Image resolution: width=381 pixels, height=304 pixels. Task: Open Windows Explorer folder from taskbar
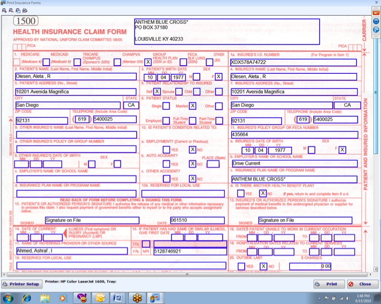[x=45, y=298]
